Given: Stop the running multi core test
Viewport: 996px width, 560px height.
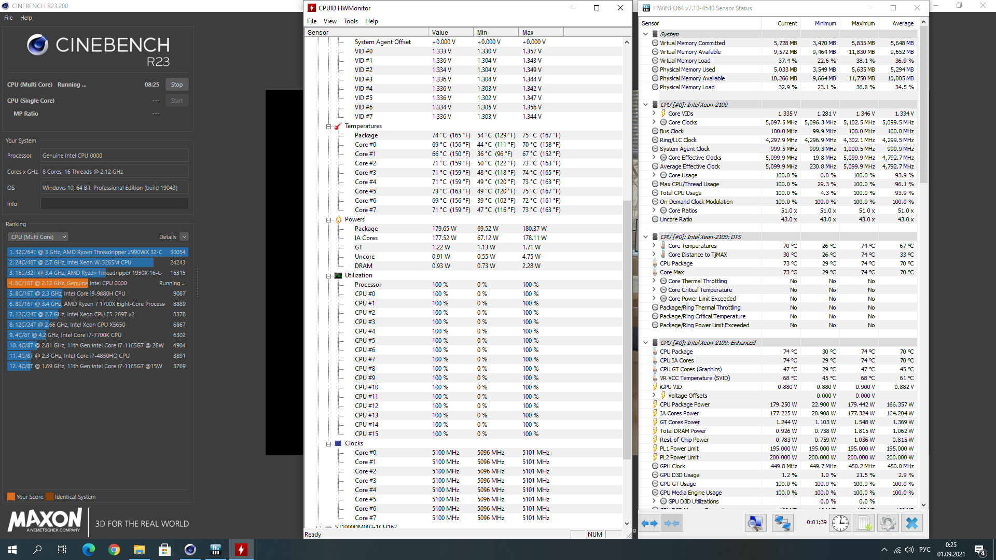Looking at the screenshot, I should 176,85.
